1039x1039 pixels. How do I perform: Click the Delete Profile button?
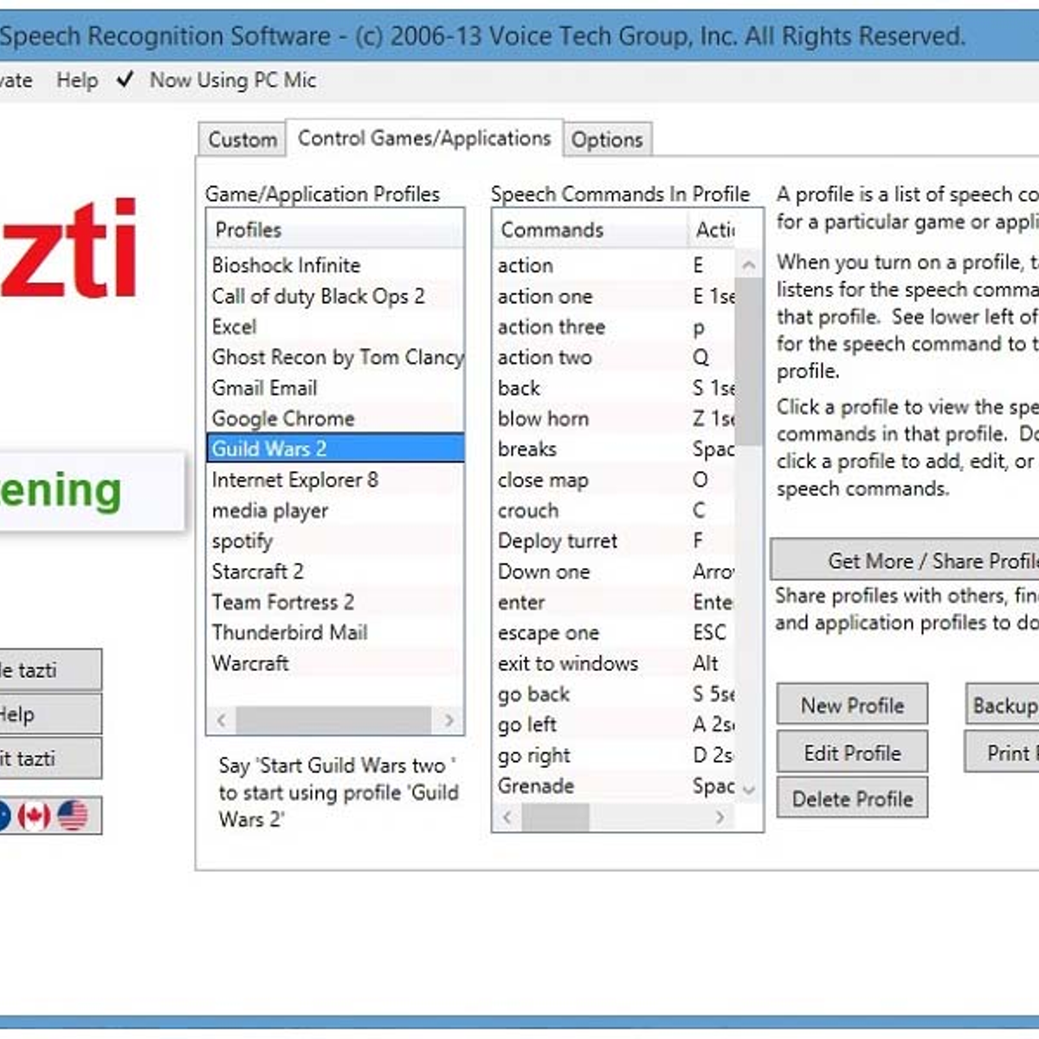pos(852,798)
